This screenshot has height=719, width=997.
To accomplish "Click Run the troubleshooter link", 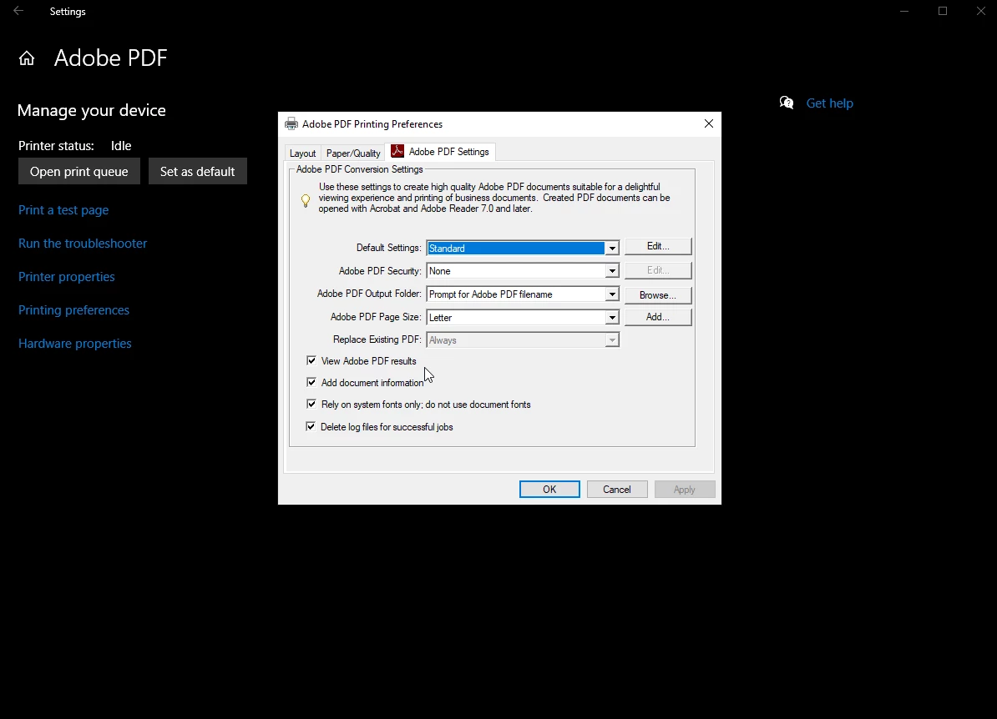I will (83, 244).
